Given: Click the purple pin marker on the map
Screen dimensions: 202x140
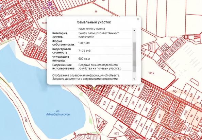Looking at the screenshot, I should coord(50,4).
